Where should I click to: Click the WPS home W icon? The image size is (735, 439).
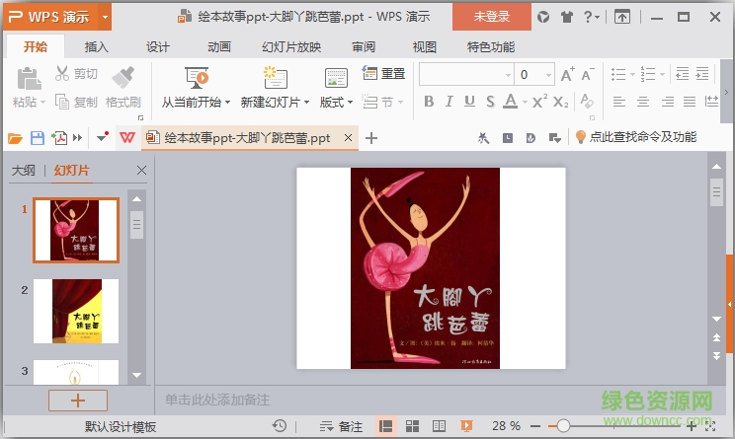tap(127, 137)
